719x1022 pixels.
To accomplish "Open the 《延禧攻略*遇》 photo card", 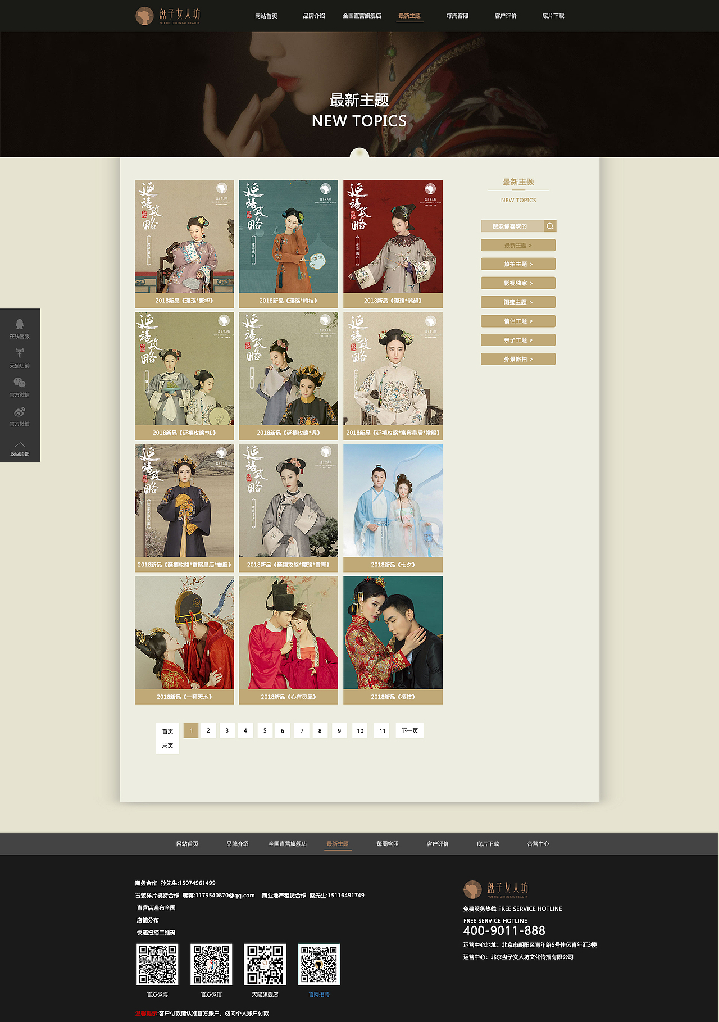I will click(x=289, y=376).
